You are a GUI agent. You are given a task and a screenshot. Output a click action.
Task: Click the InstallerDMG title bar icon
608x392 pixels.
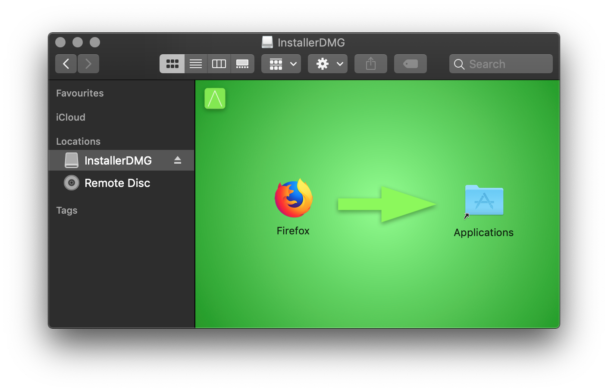267,42
